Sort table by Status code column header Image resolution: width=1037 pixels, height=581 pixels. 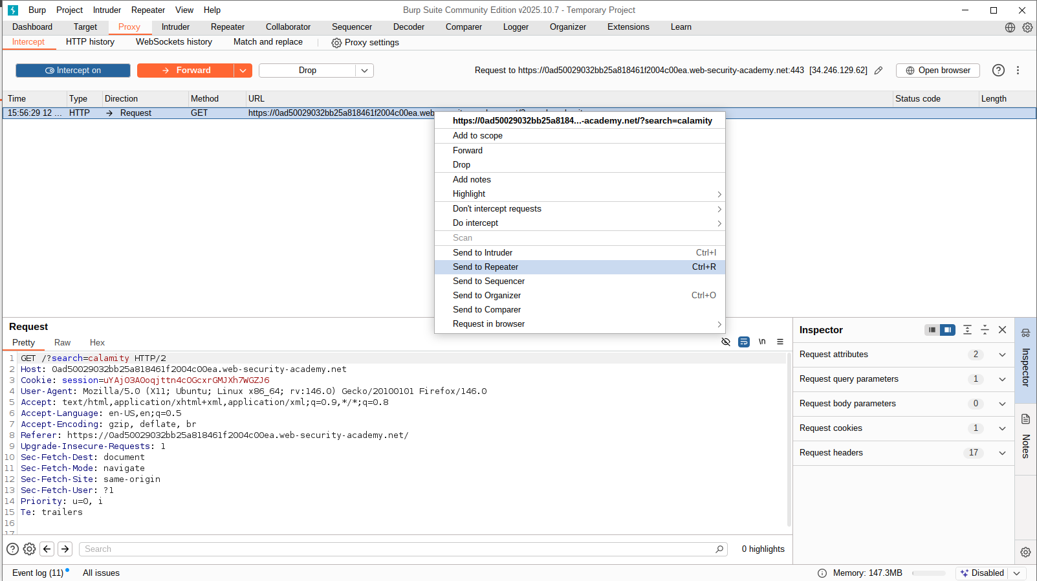tap(935, 99)
